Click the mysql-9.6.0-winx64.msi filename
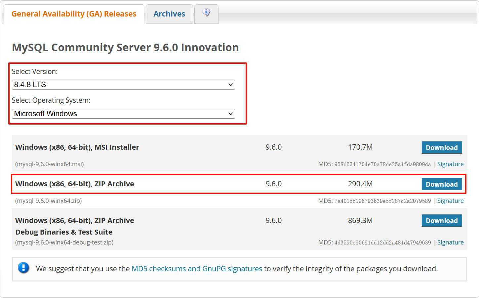The width and height of the screenshot is (479, 298). pos(50,164)
